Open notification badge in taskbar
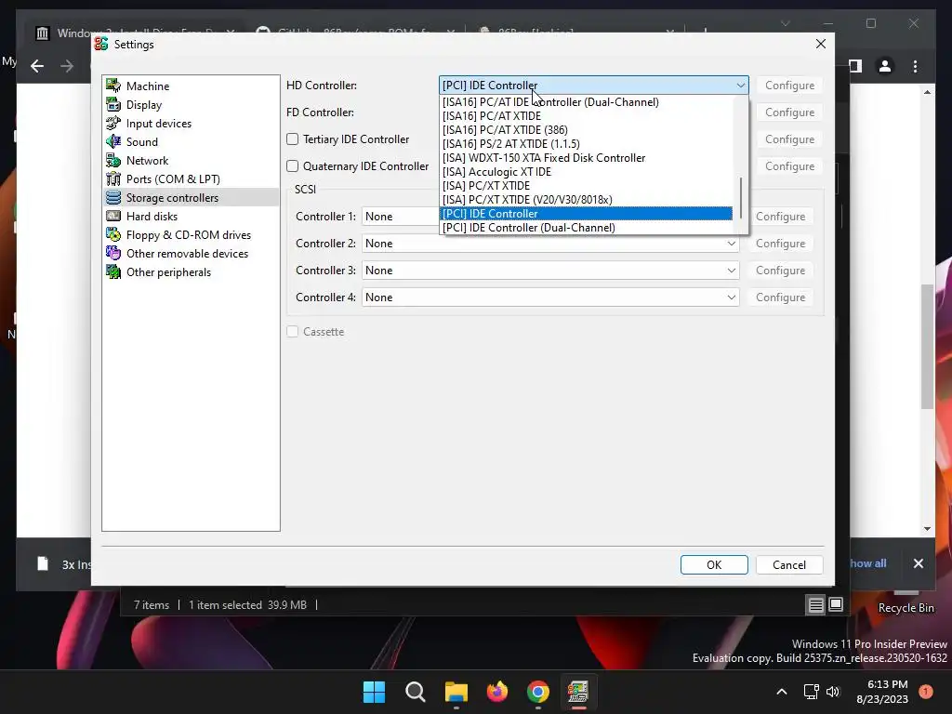 point(926,692)
